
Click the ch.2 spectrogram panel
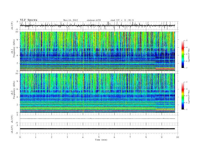coord(97,93)
